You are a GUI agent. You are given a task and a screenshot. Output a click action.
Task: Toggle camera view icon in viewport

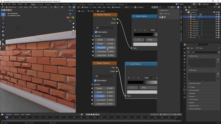click(x=73, y=31)
